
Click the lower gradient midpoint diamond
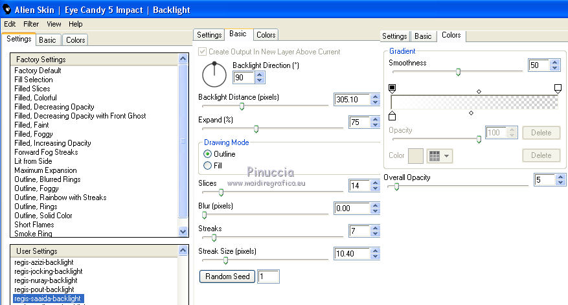click(471, 113)
